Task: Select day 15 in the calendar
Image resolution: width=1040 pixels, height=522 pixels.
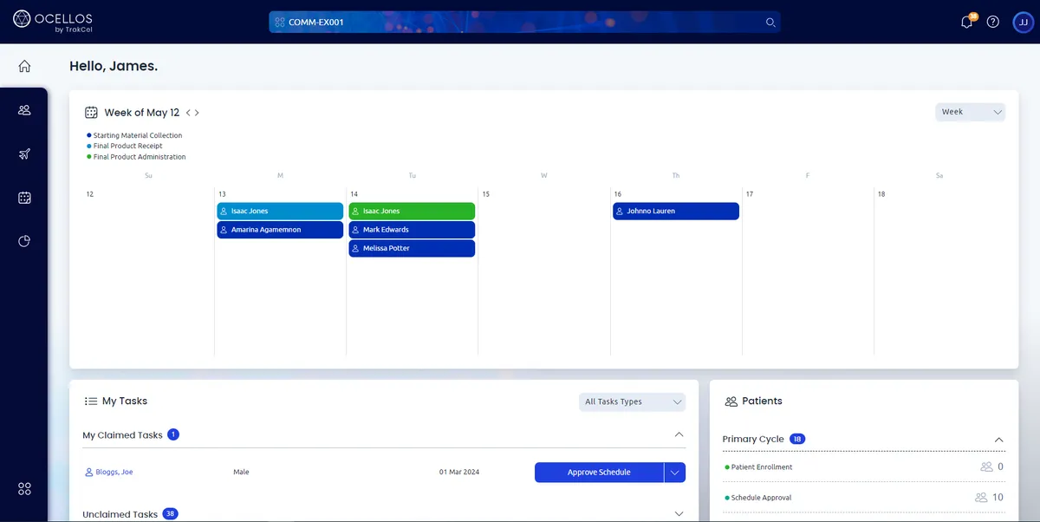Action: click(x=486, y=194)
